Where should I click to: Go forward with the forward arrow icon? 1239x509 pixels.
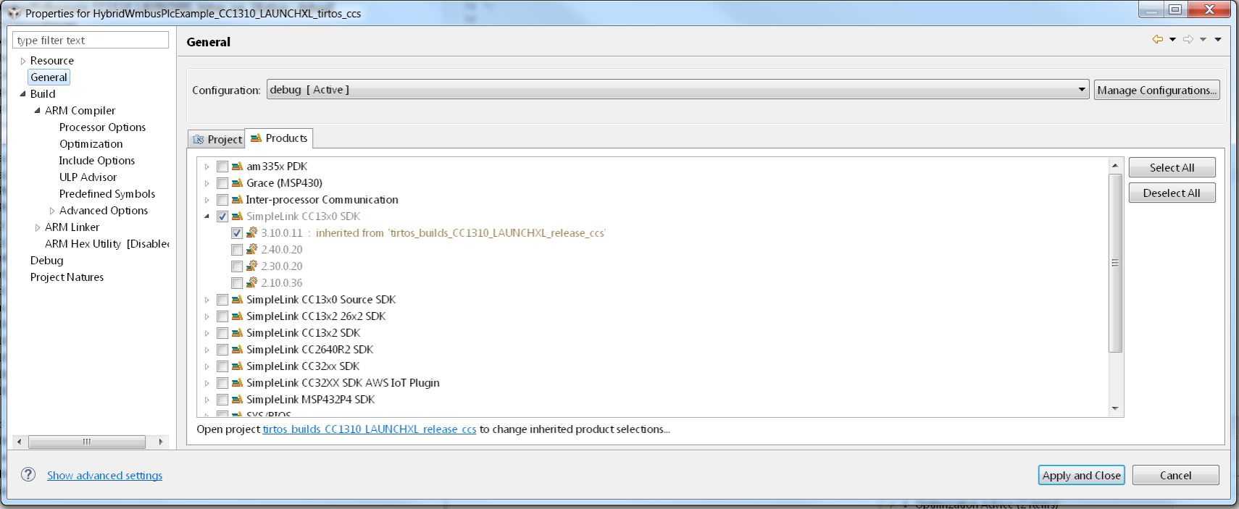pos(1188,39)
